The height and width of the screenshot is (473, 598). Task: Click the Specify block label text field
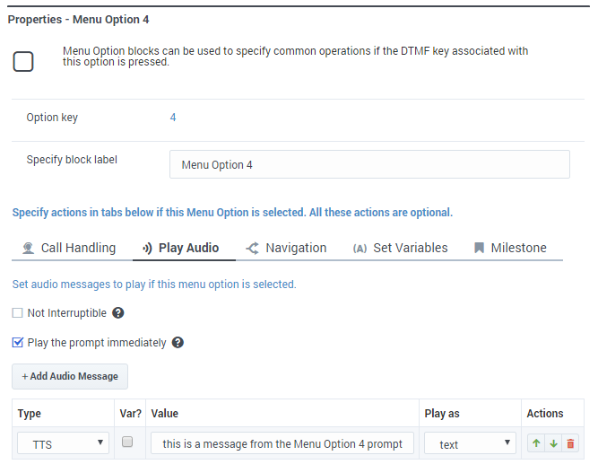(x=369, y=164)
